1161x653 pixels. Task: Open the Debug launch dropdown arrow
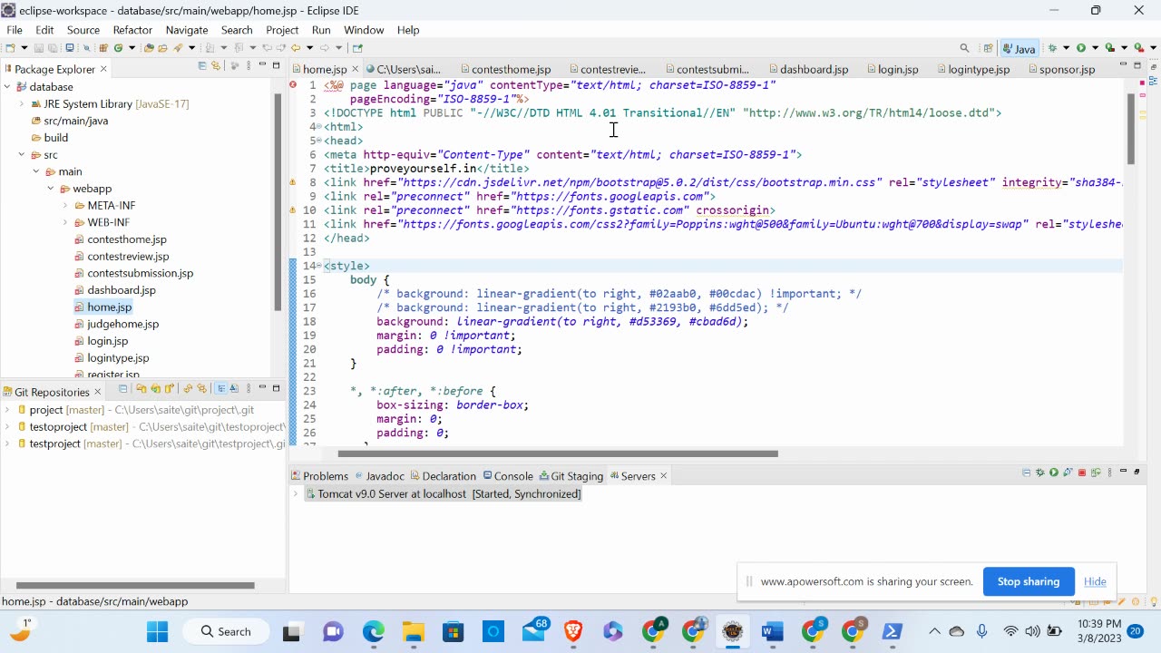pos(1066,48)
